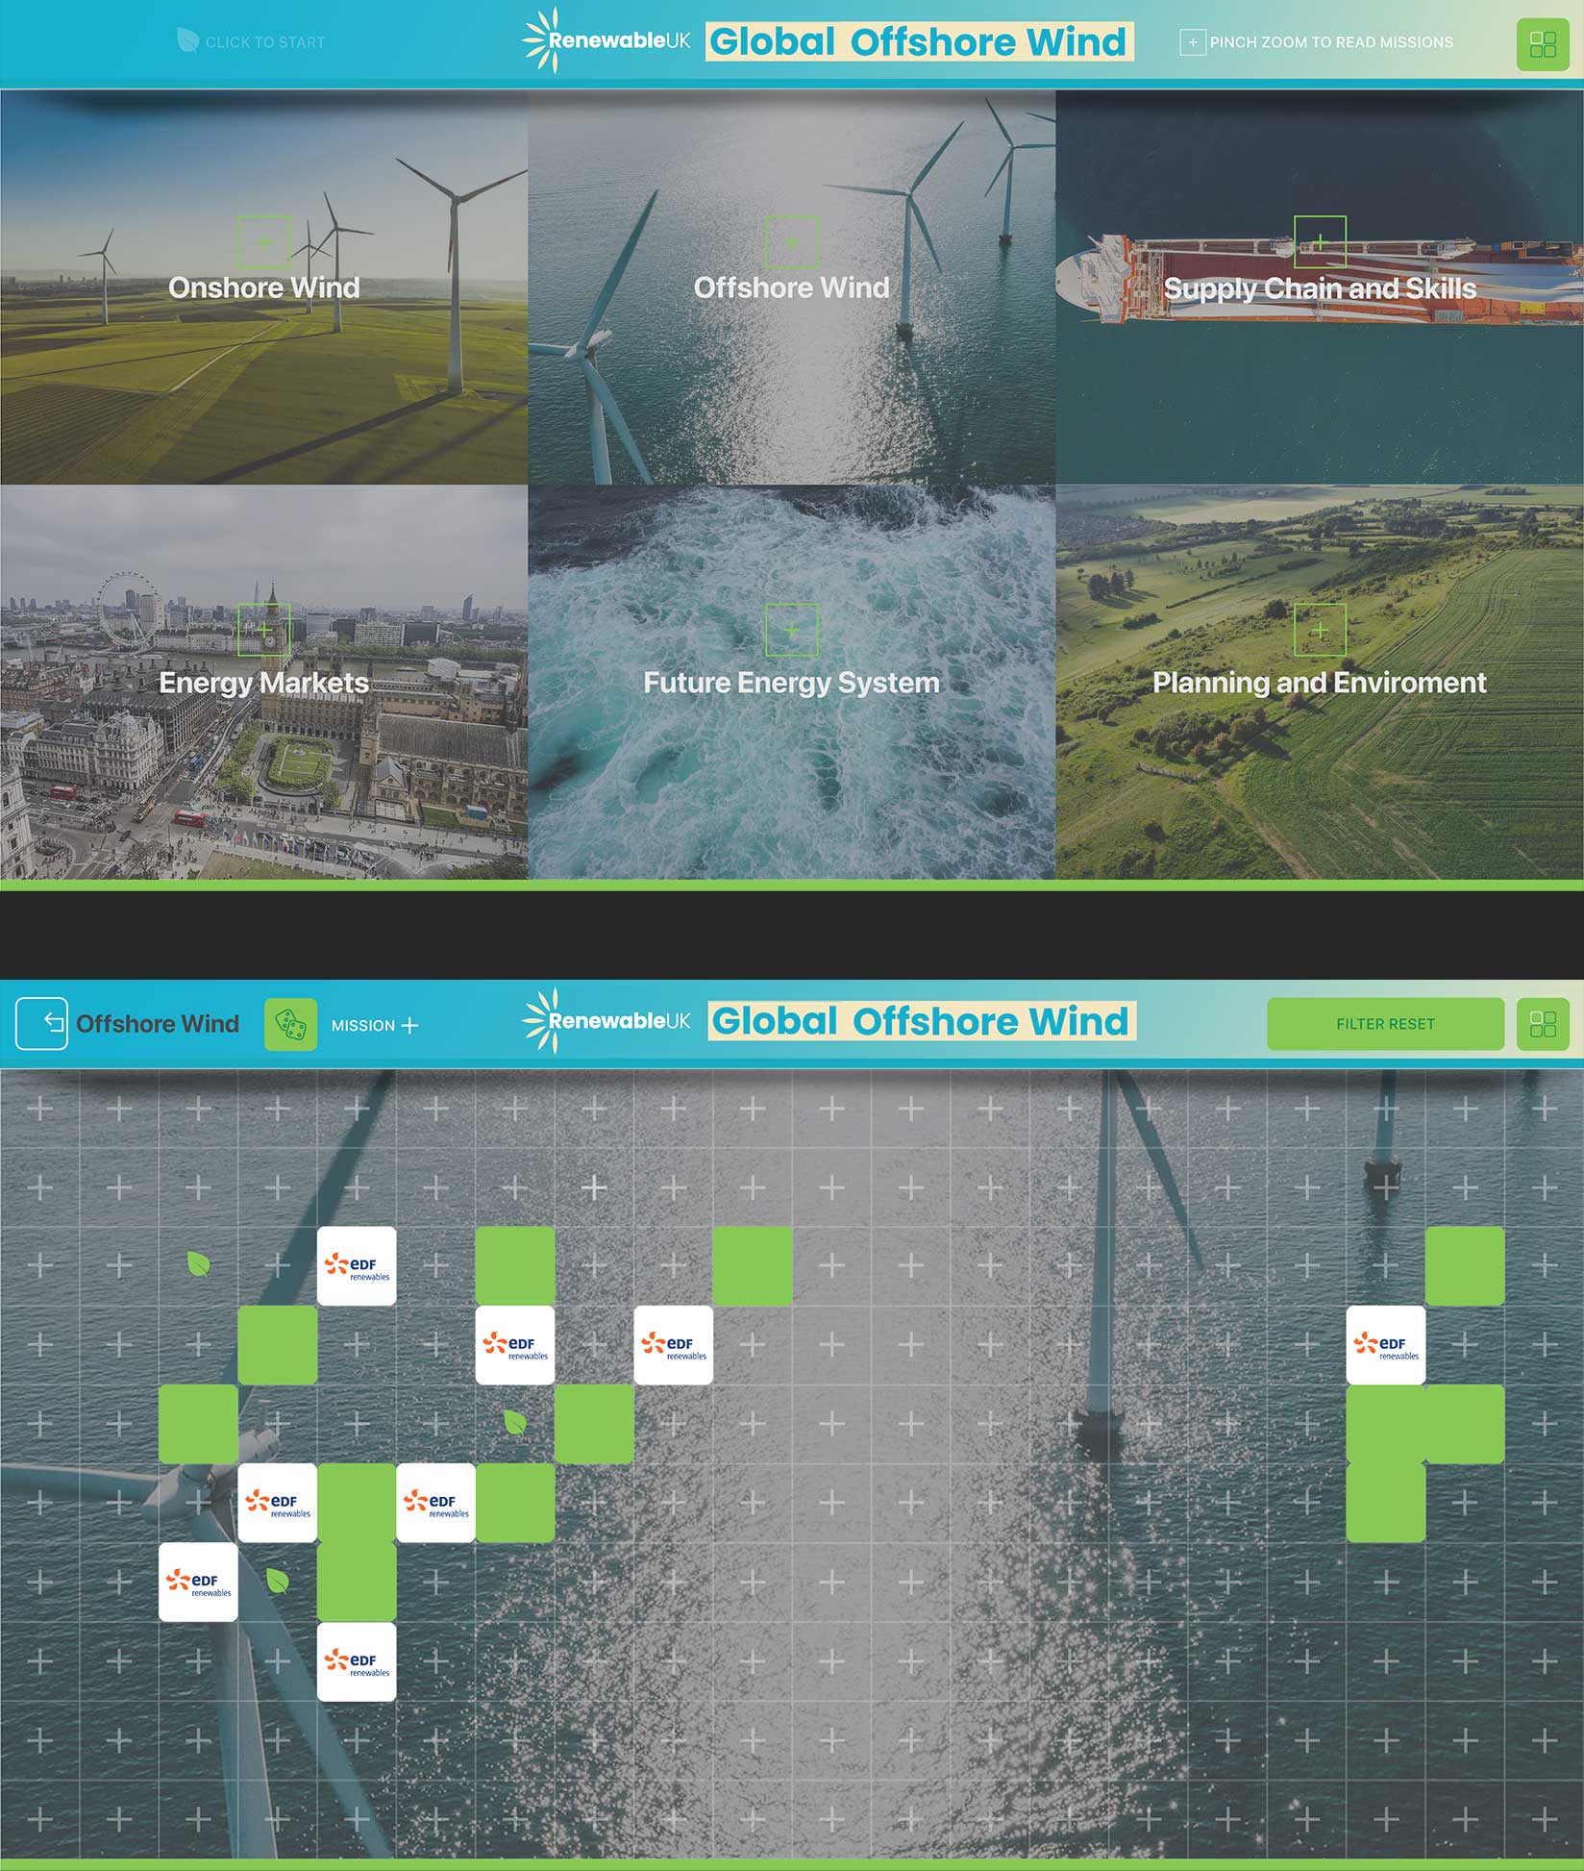Click the grid view icon beside Filter Reset

tap(1542, 1024)
